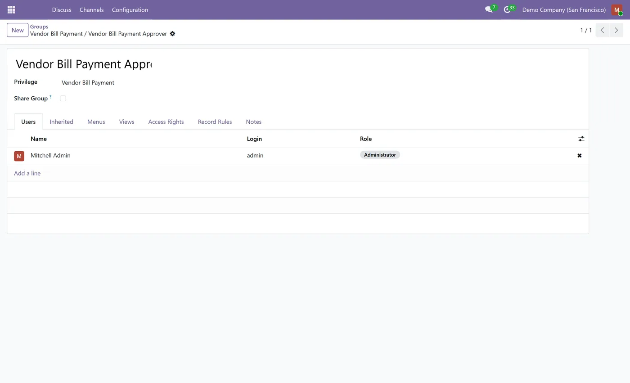Switch to the Notes tab
Image resolution: width=630 pixels, height=383 pixels.
point(253,122)
